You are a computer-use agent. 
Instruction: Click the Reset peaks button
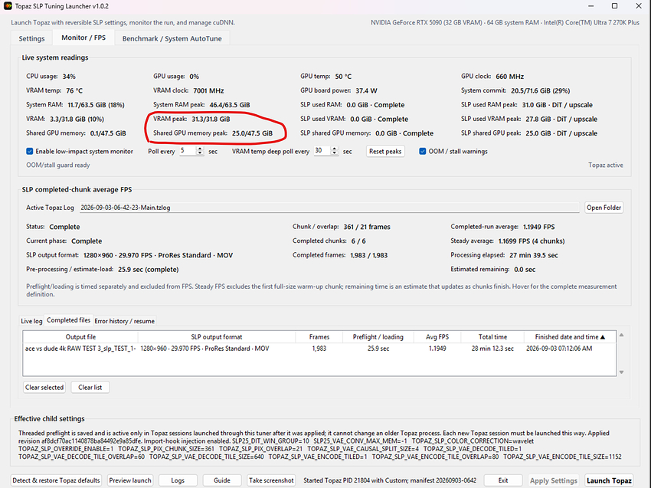(x=385, y=151)
